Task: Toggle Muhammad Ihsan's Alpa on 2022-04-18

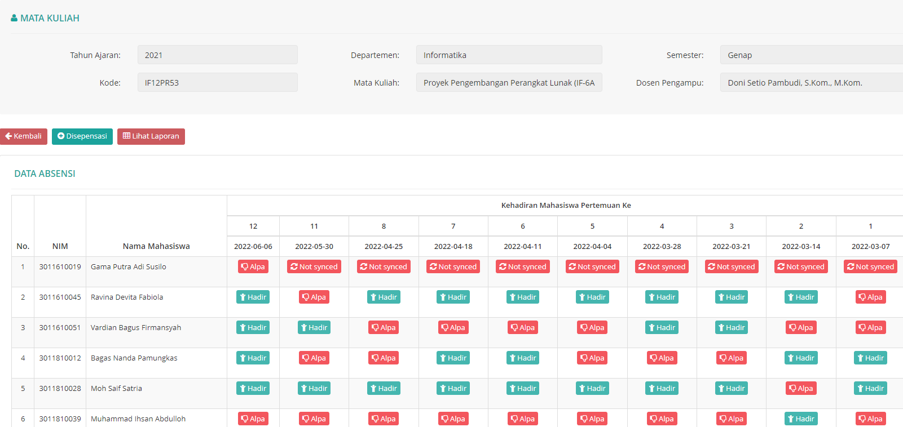Action: [x=453, y=419]
